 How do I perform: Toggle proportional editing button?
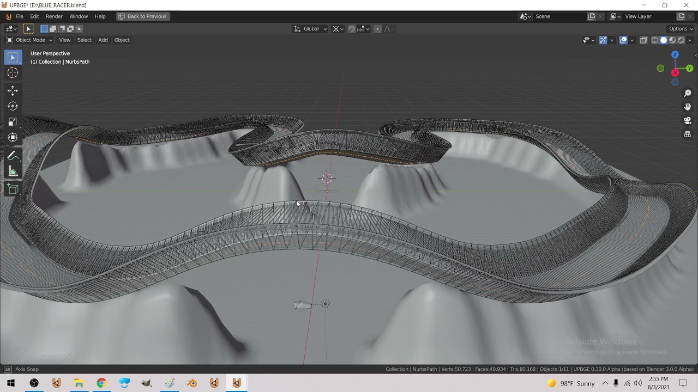[x=377, y=29]
